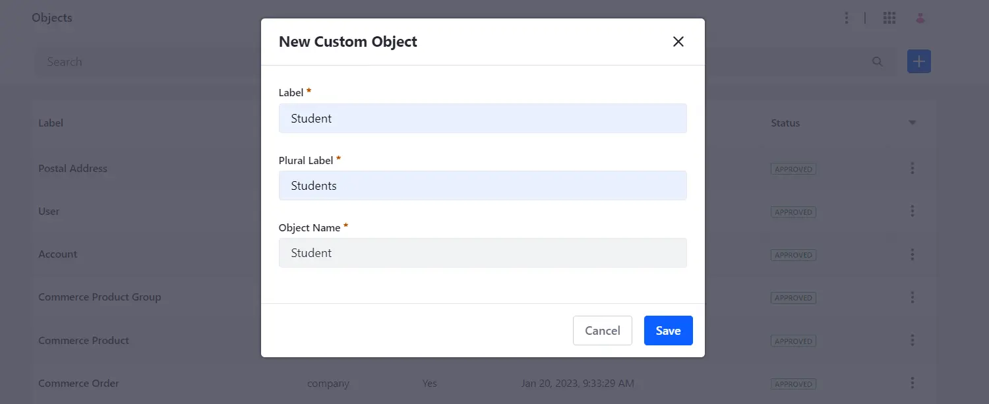Open the Account object
The height and width of the screenshot is (404, 989).
click(58, 254)
